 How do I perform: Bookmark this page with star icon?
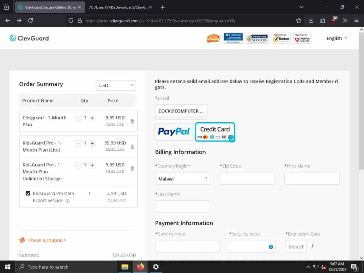point(299,21)
